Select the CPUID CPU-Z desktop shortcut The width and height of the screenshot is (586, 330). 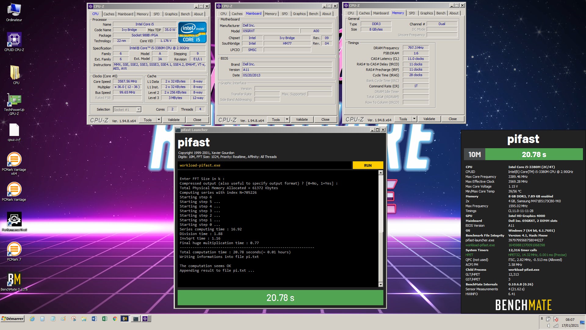(14, 42)
